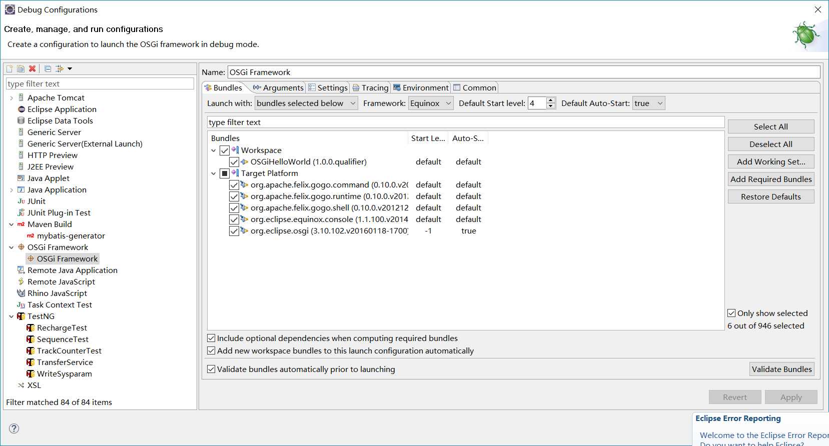Open the Framework Equinox dropdown
829x446 pixels.
tap(431, 103)
